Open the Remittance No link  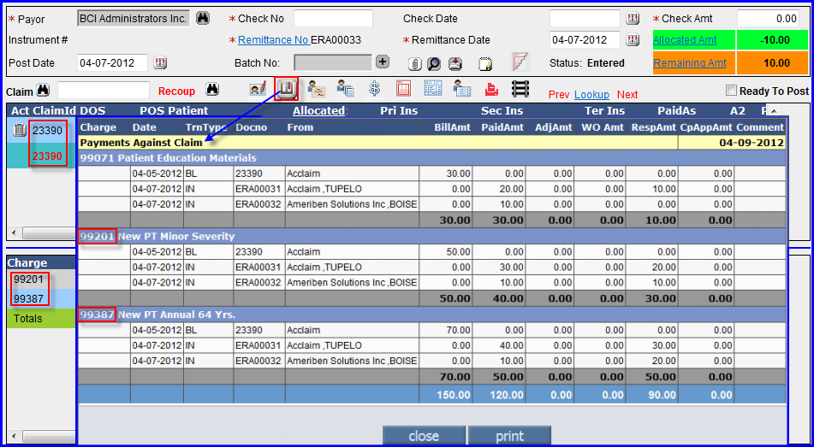coord(274,40)
